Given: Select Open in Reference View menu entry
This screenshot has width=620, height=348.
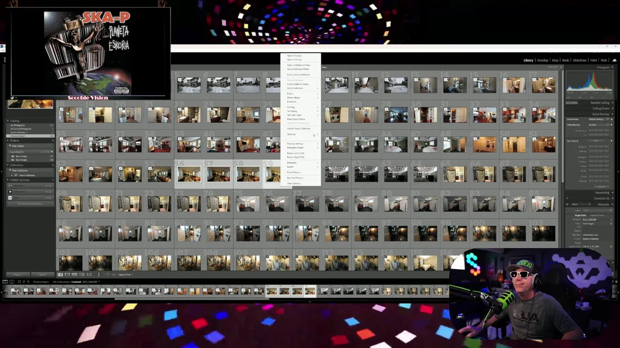Looking at the screenshot, I should click(x=300, y=65).
